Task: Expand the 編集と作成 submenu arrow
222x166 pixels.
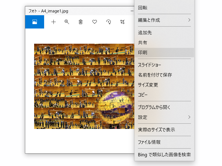Action: [189, 20]
